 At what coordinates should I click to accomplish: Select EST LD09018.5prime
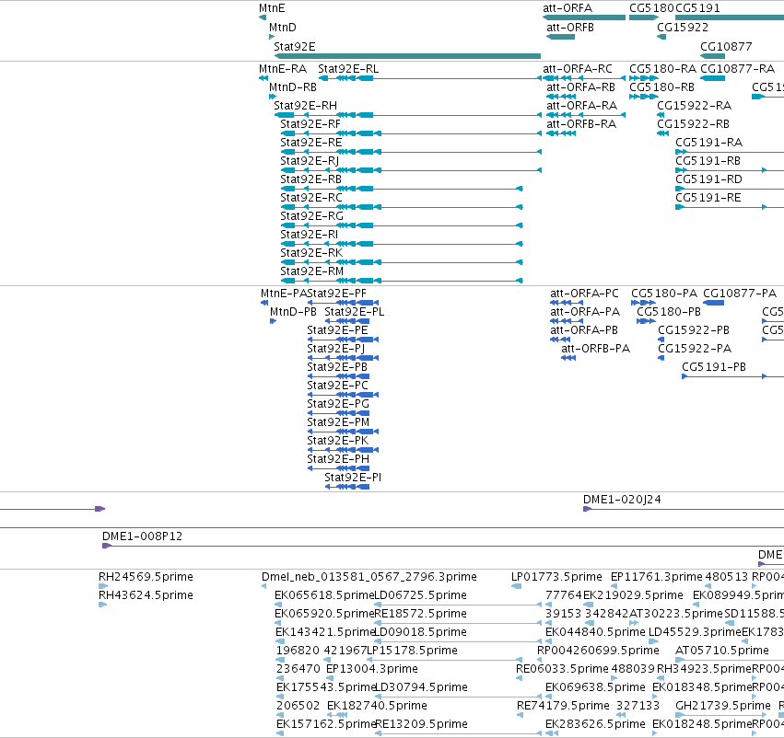[x=458, y=641]
